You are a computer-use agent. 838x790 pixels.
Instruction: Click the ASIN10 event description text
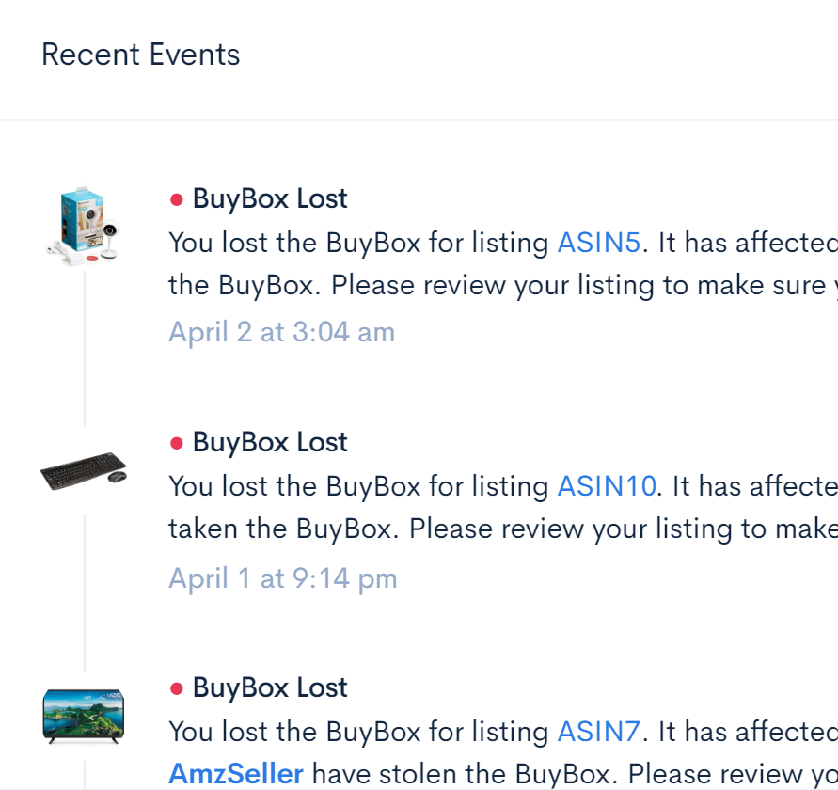[x=503, y=508]
